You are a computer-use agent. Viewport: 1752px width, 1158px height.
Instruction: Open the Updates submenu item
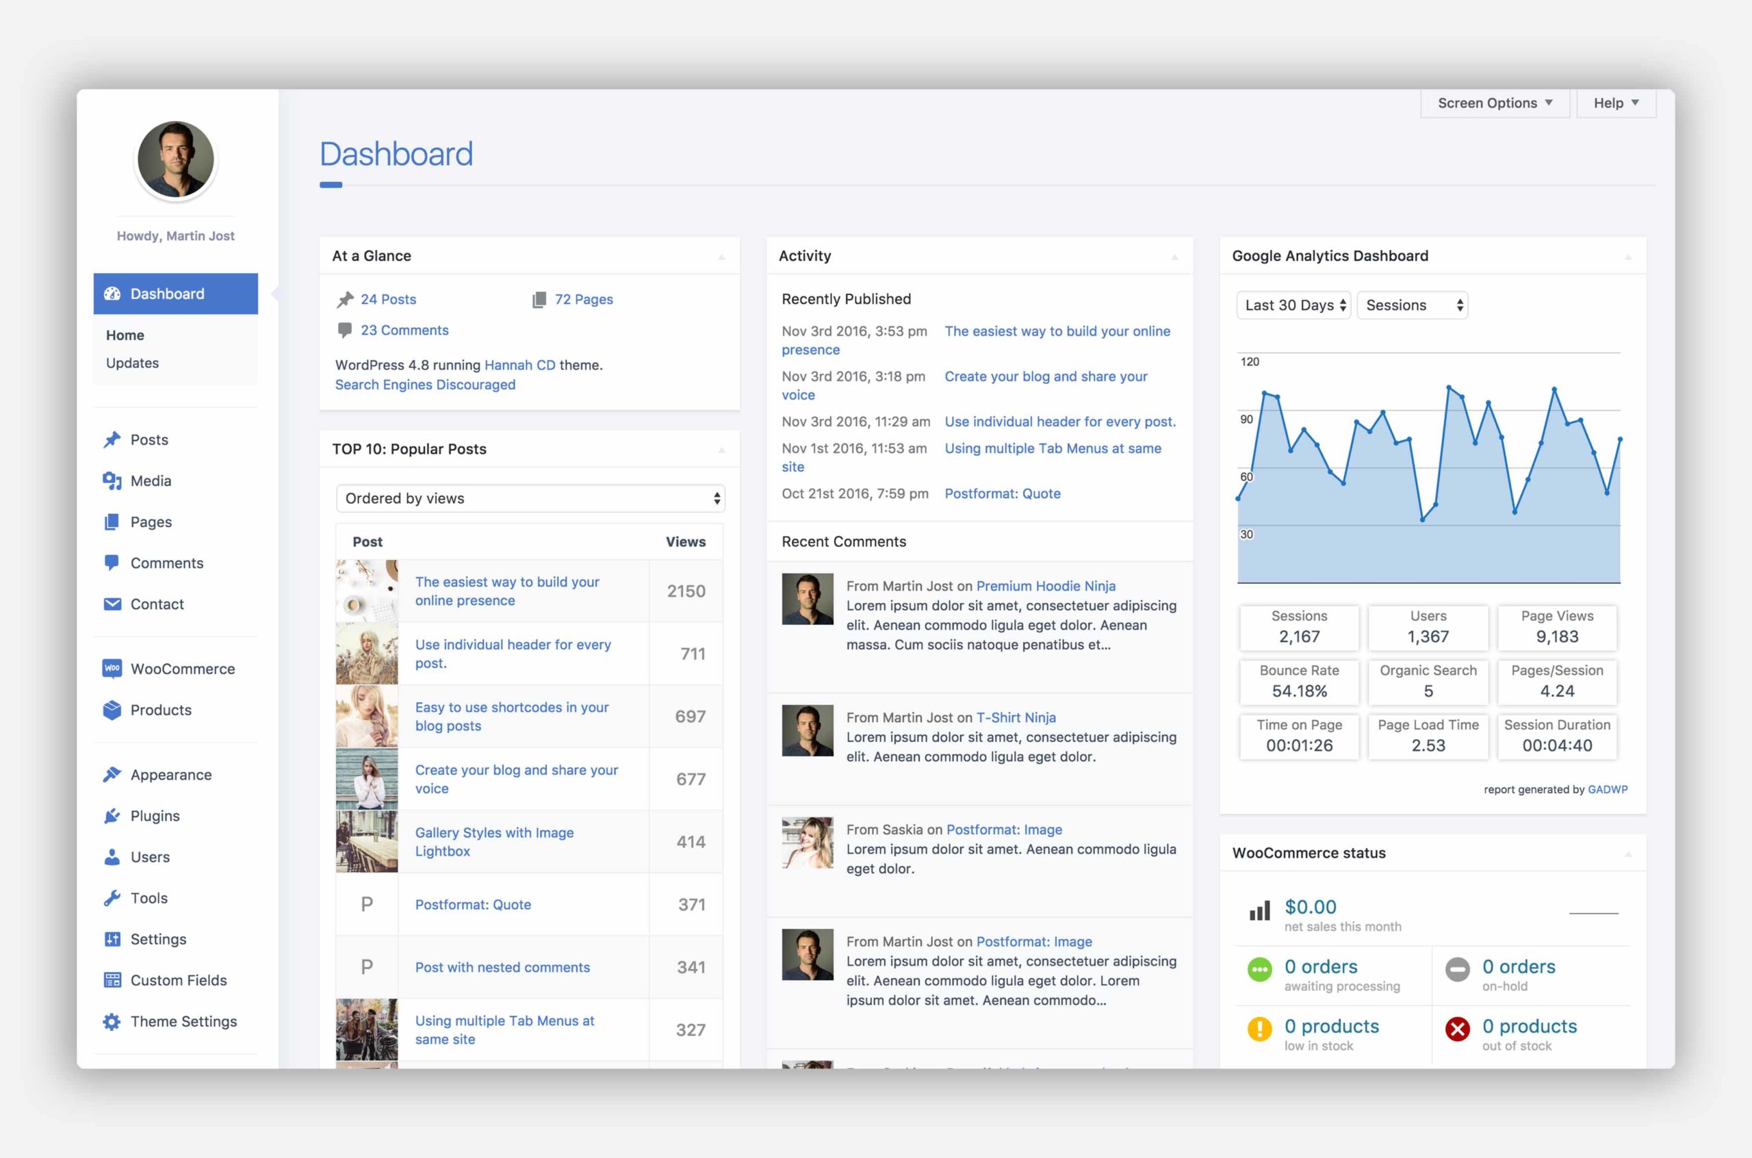(132, 363)
